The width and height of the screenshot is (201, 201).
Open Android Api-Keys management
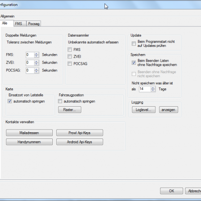click(80, 142)
